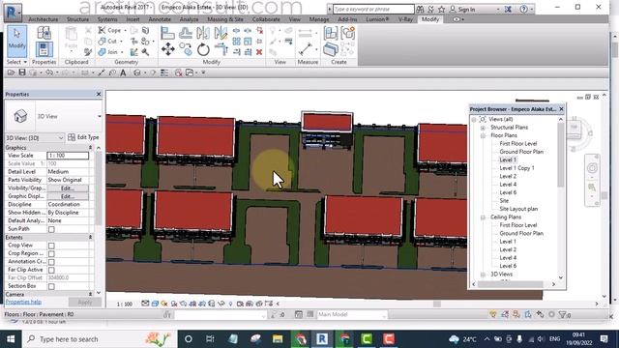Collapse the Ceiling Plans tree node
The height and width of the screenshot is (348, 619).
(x=483, y=217)
